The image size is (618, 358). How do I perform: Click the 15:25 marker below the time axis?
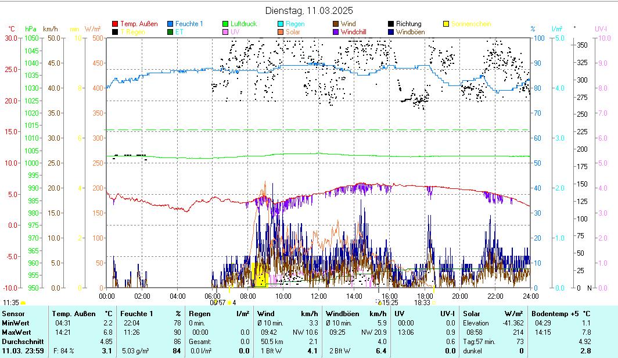point(389,302)
